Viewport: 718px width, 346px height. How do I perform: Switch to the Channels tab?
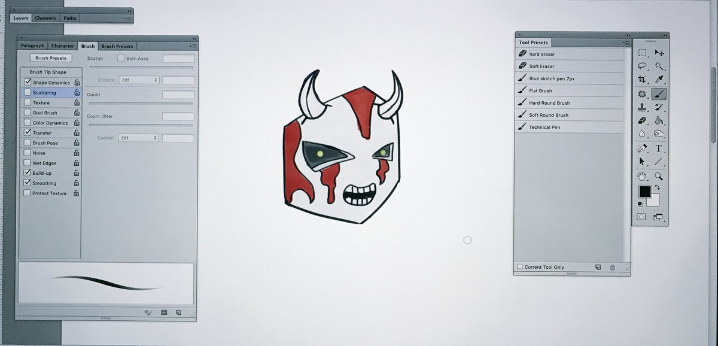point(45,18)
